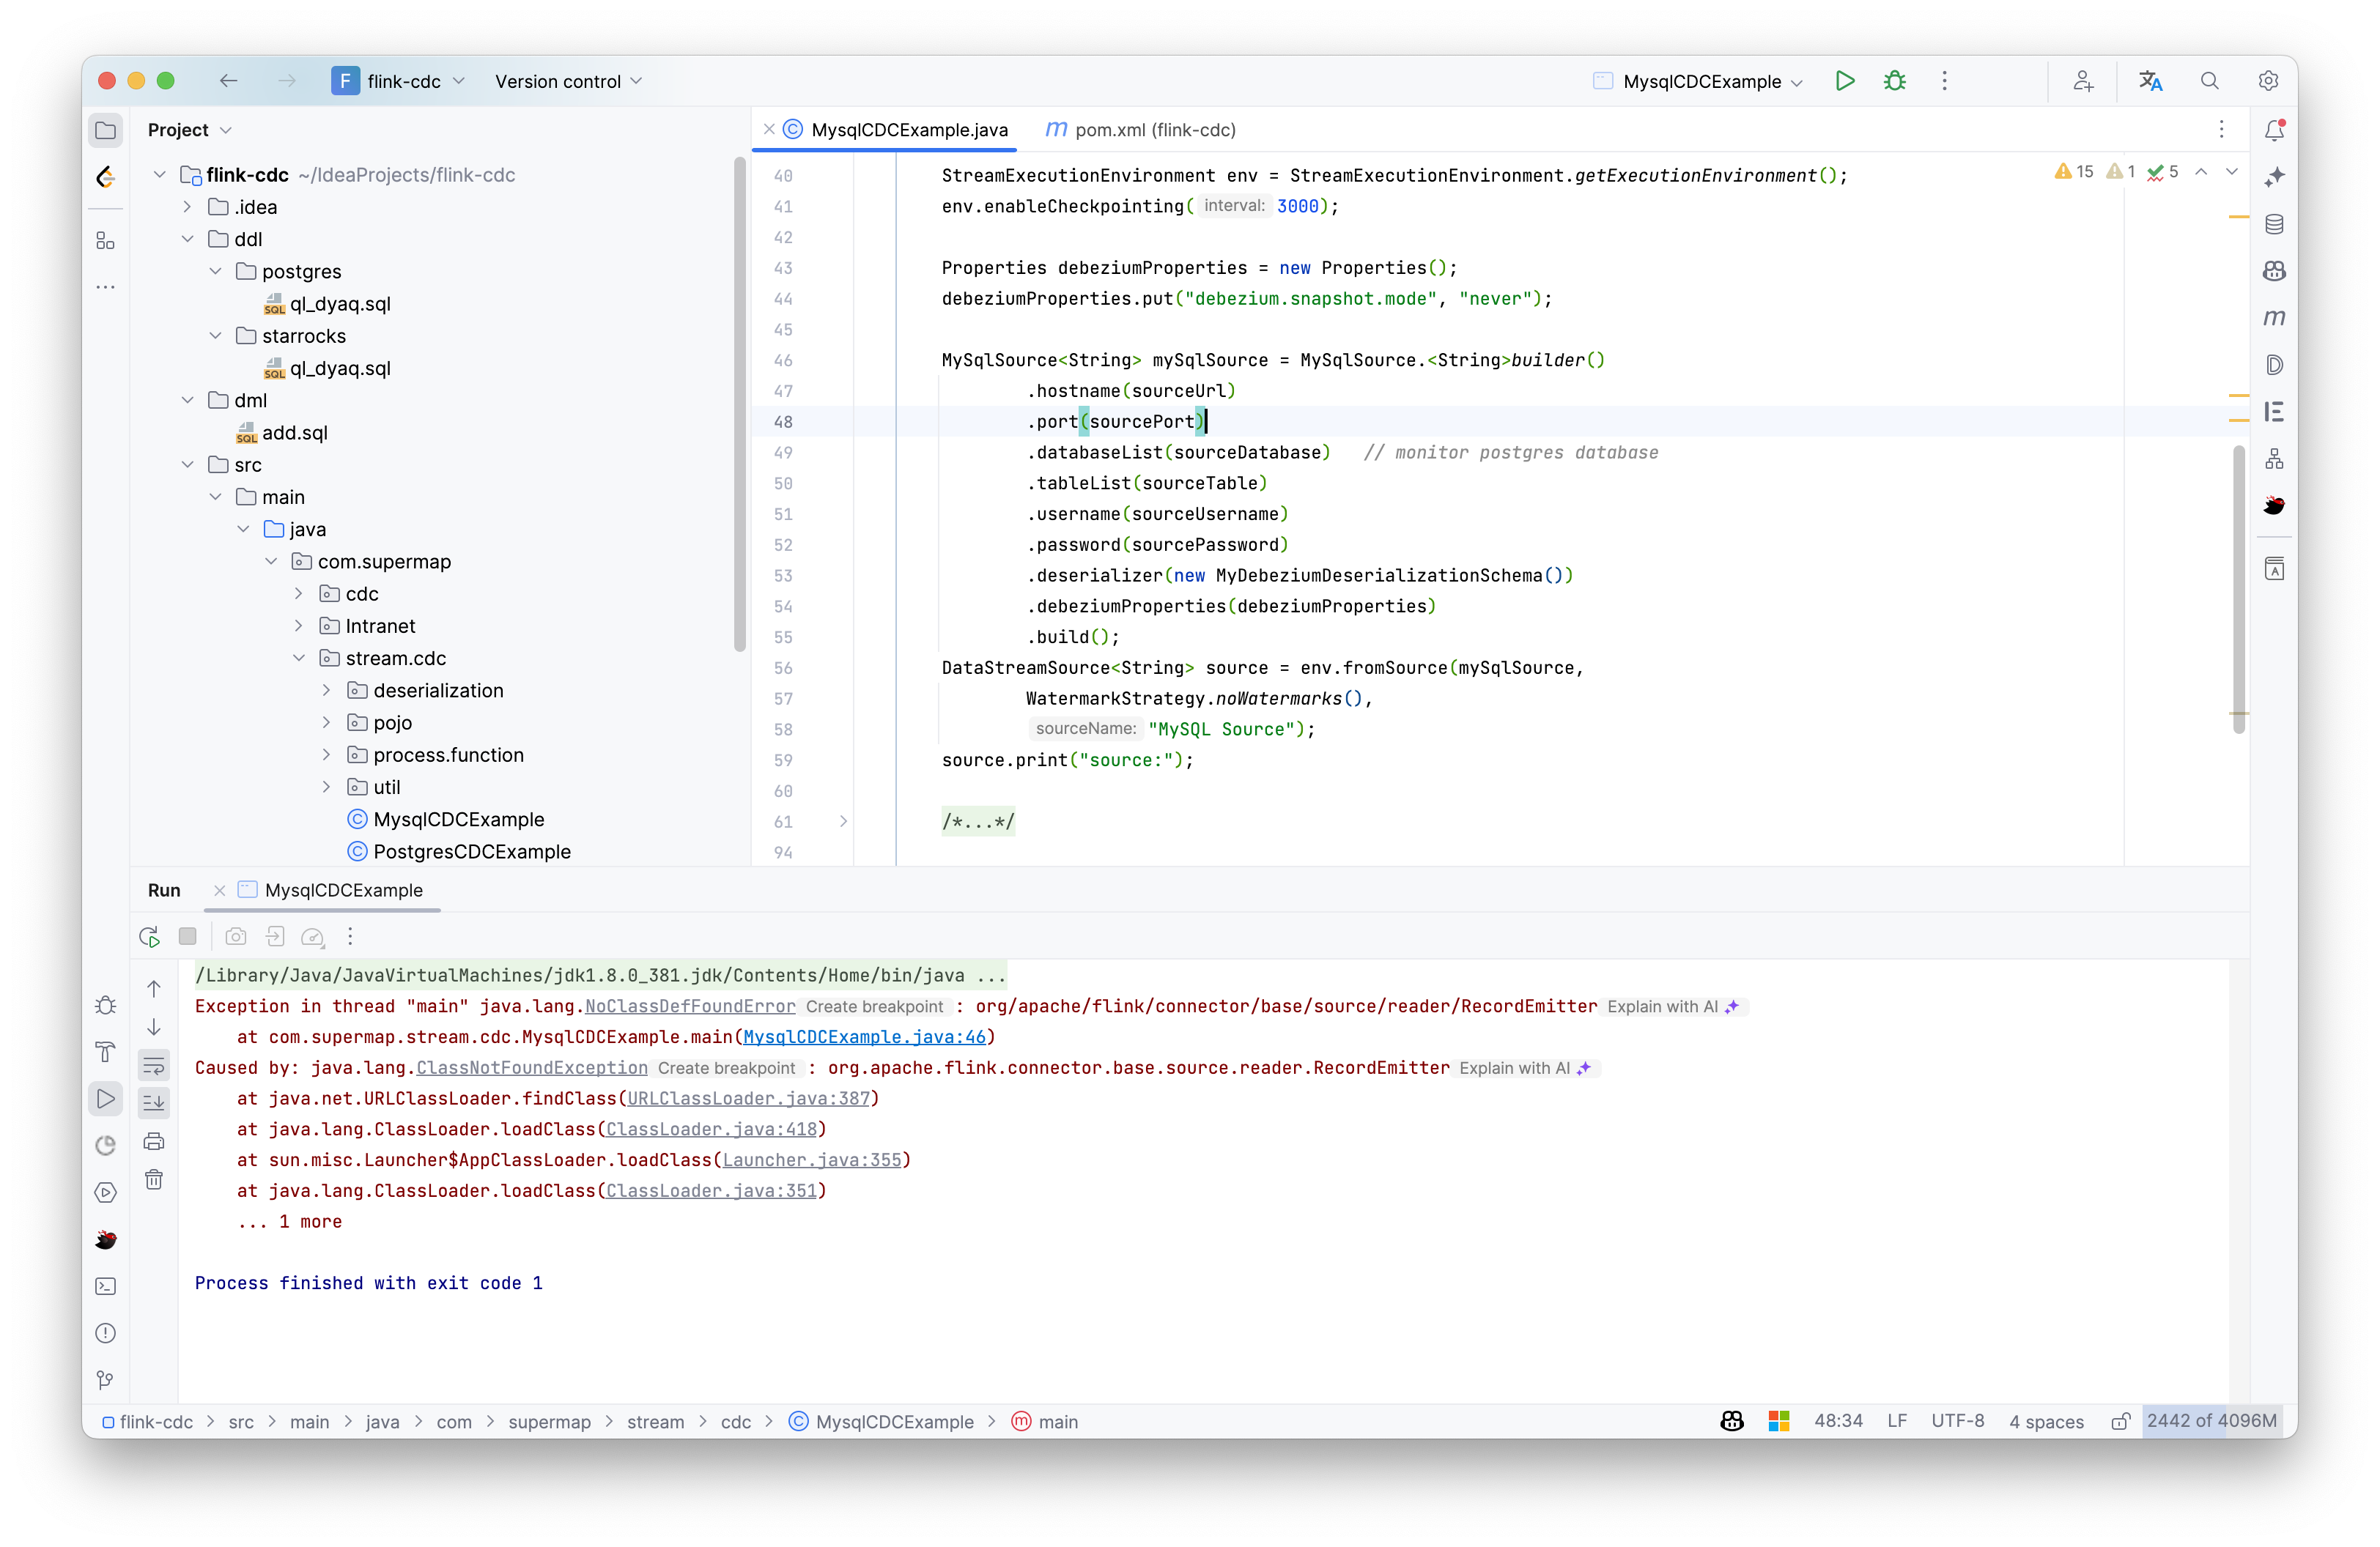Open the Code With Me add-user icon
This screenshot has width=2380, height=1547.
click(2083, 81)
